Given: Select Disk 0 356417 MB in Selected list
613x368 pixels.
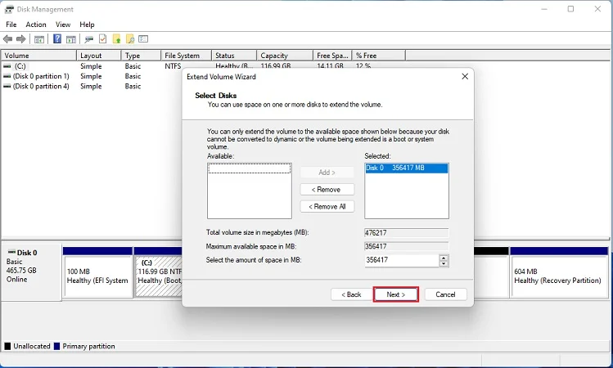Looking at the screenshot, I should [406, 168].
